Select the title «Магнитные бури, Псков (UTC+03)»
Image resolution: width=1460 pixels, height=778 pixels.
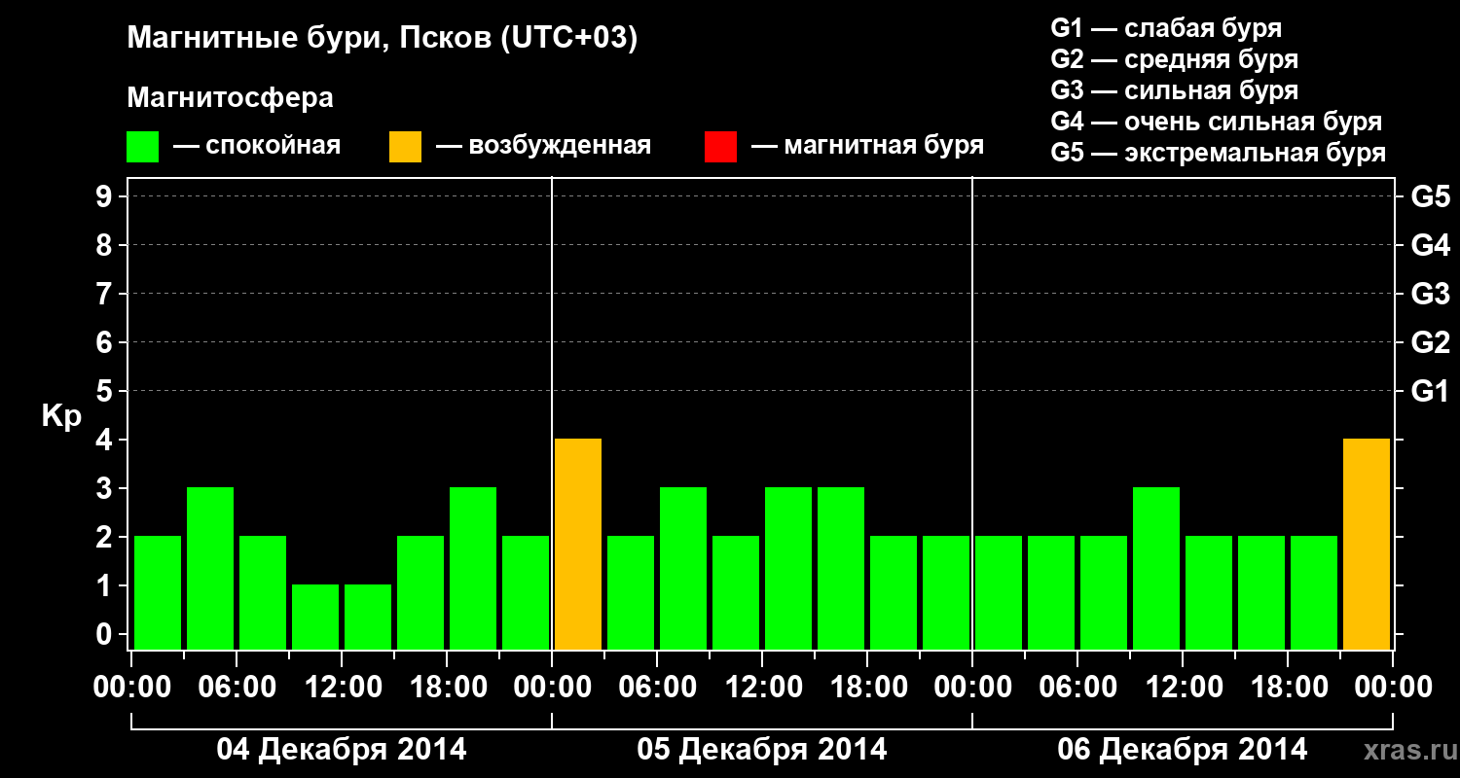pos(383,39)
